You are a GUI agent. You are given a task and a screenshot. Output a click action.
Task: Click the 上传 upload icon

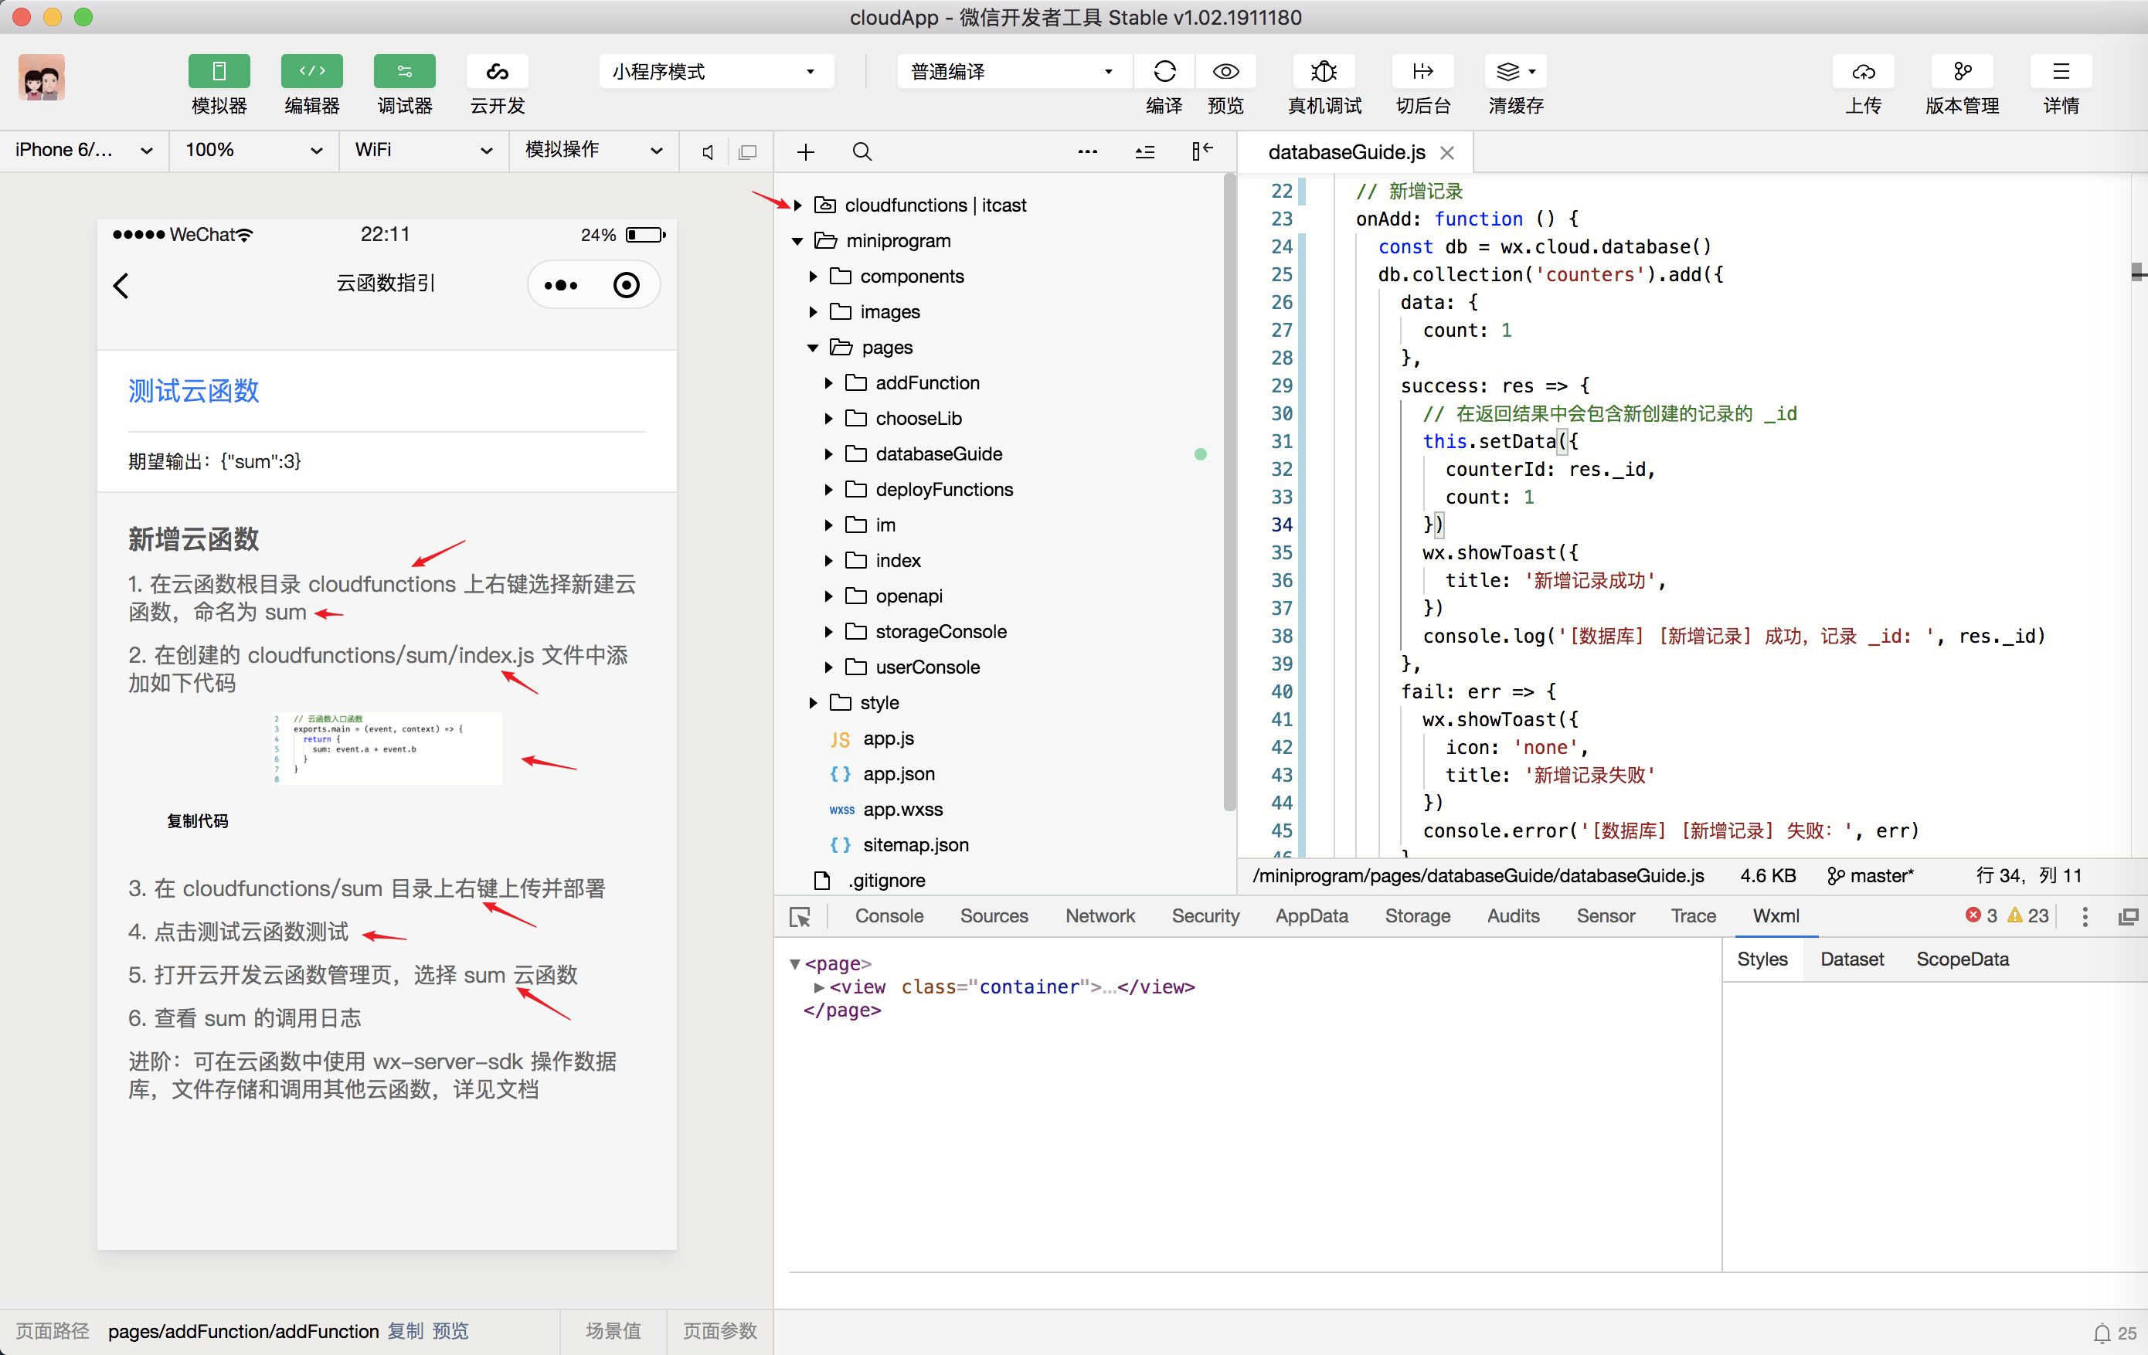[x=1863, y=71]
